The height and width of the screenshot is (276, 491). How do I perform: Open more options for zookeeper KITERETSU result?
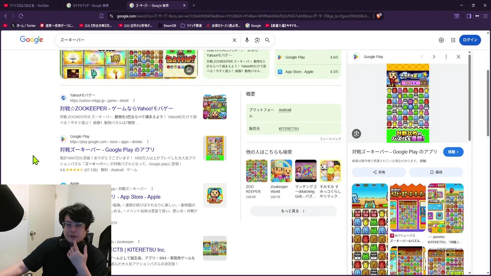138,242
